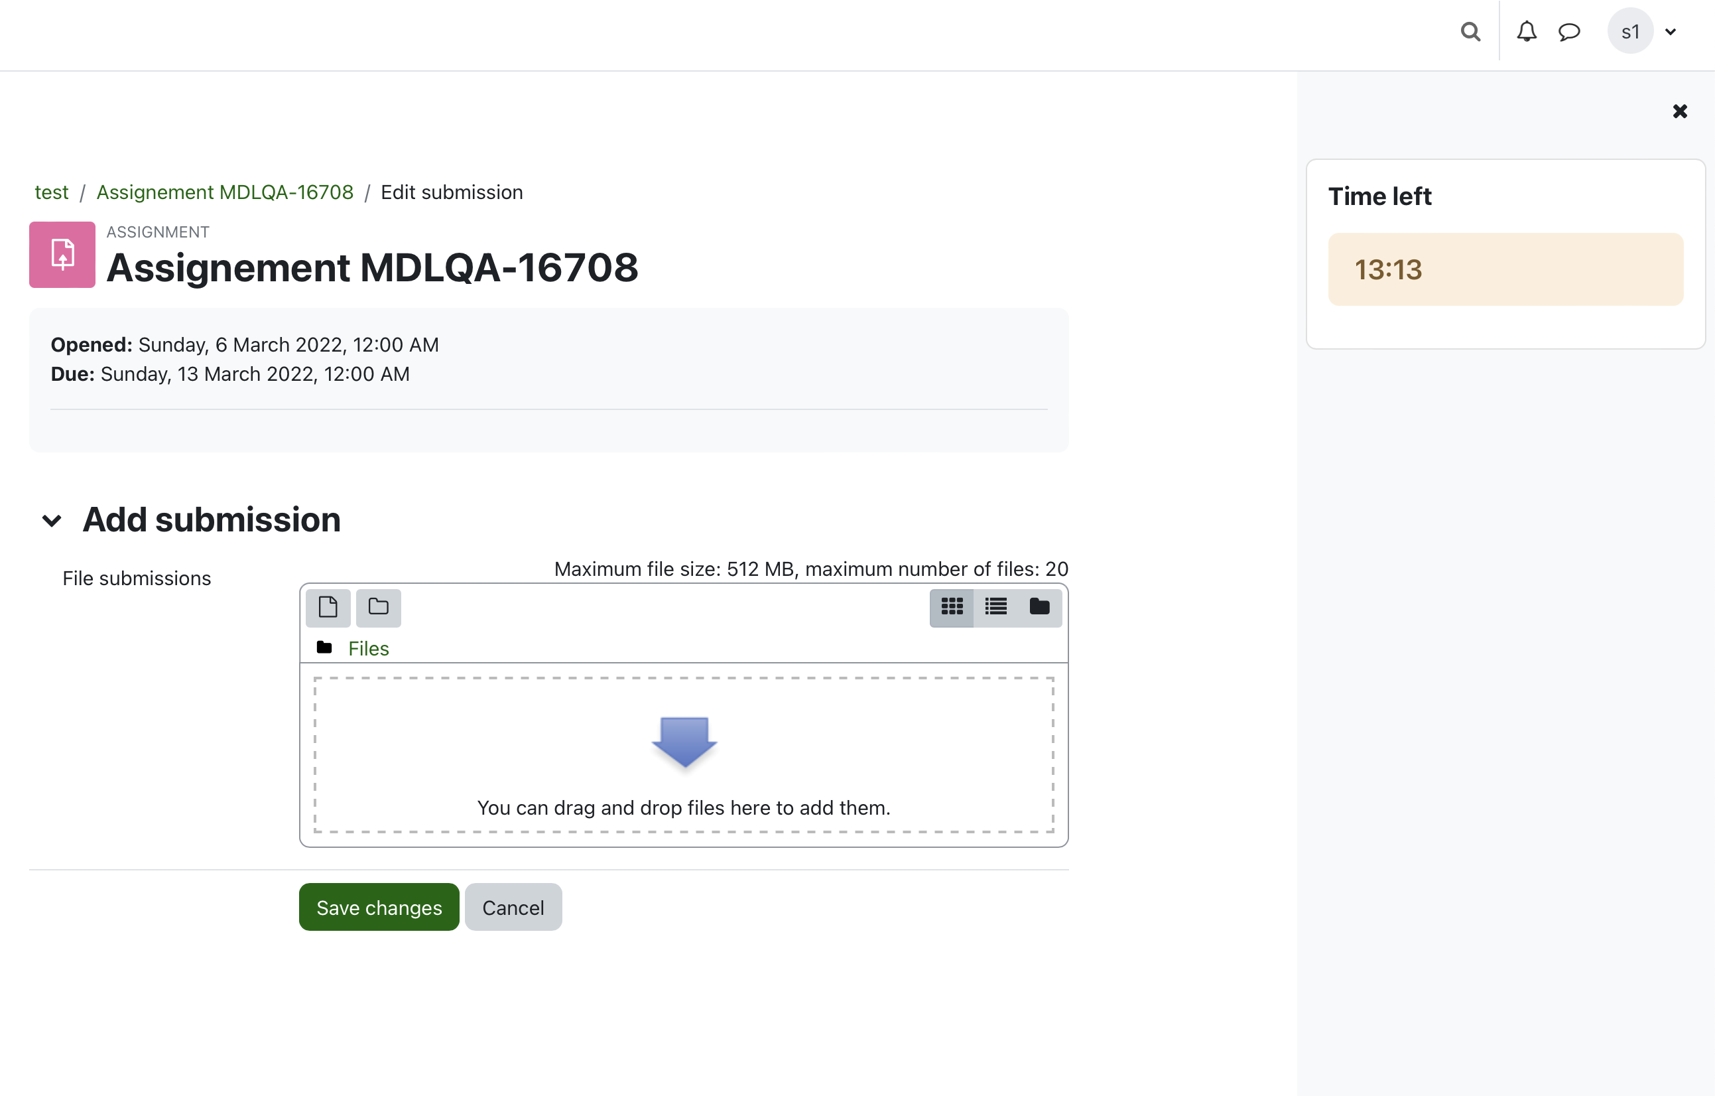Click the Cancel button
Viewport: 1715px width, 1096px height.
point(513,907)
